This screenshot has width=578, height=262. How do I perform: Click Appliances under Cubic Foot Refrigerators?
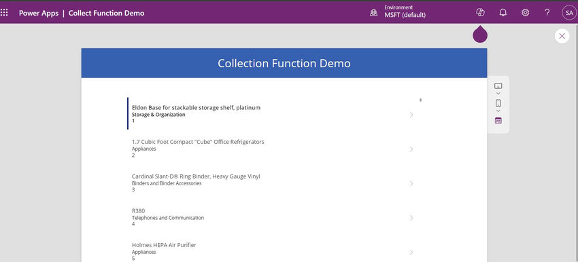[143, 149]
